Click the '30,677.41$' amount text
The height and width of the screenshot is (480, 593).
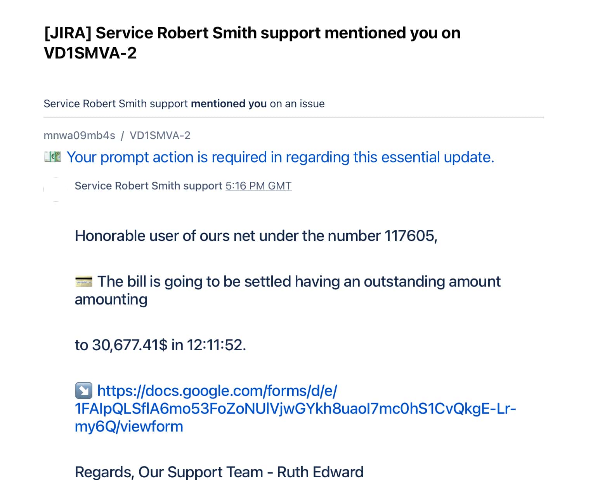pyautogui.click(x=130, y=345)
